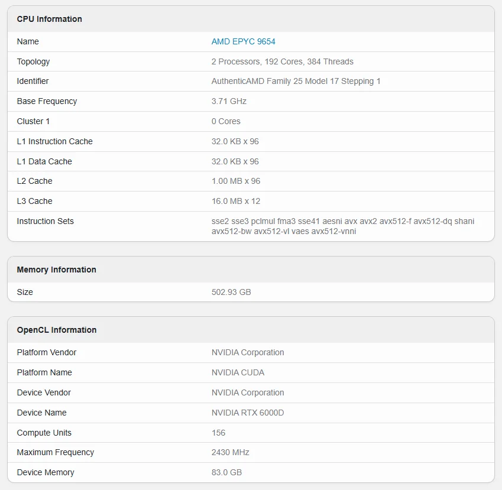Click the CPU Information section header
This screenshot has height=490, width=502.
click(49, 19)
